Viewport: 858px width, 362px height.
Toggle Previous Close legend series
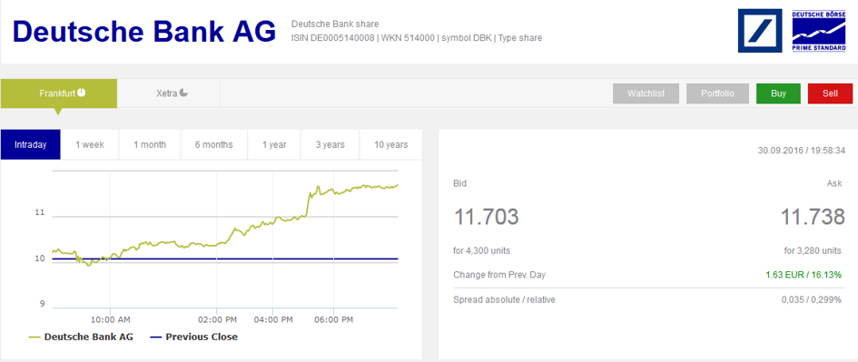pyautogui.click(x=193, y=337)
